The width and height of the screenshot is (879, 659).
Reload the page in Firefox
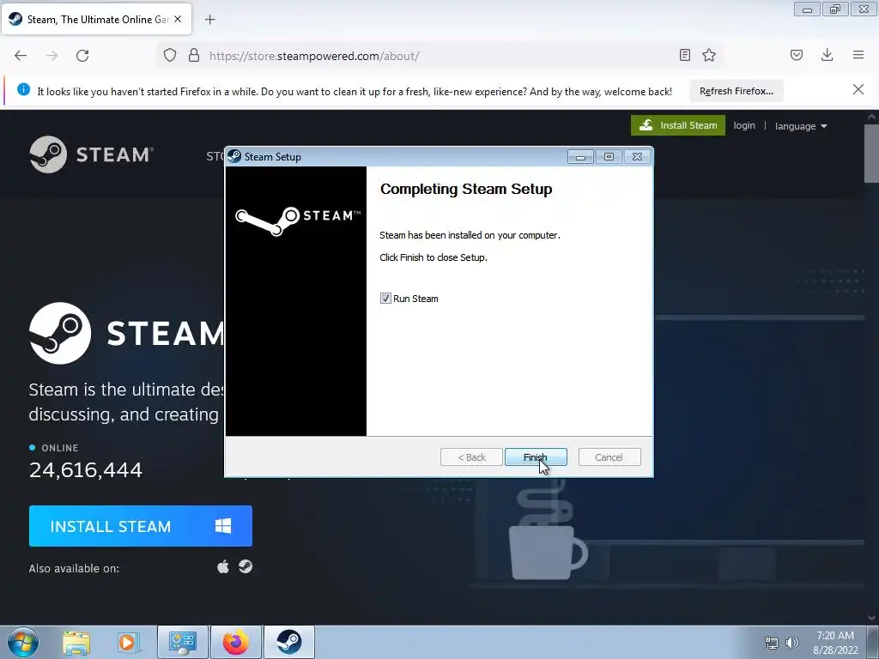pyautogui.click(x=82, y=56)
